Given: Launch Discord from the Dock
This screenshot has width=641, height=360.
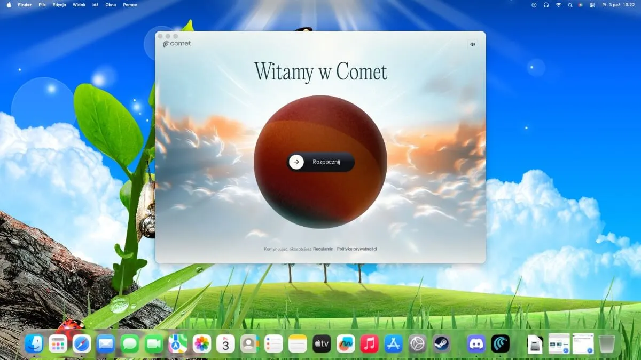Looking at the screenshot, I should tap(476, 344).
